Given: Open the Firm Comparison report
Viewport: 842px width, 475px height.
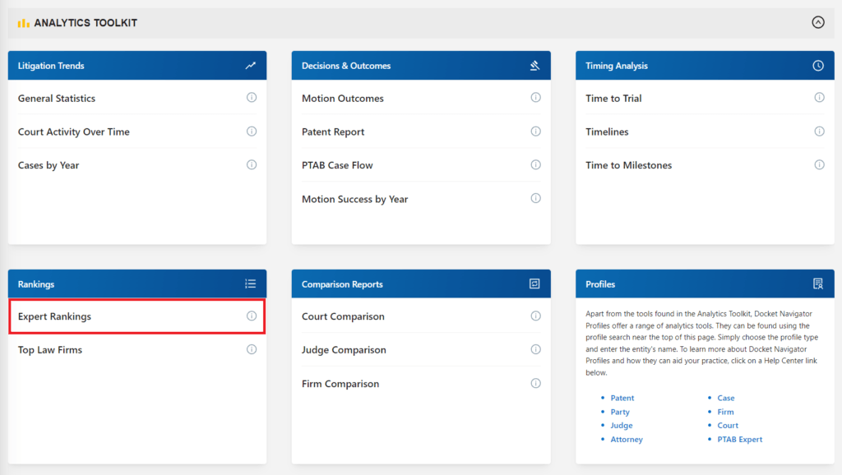Looking at the screenshot, I should coord(340,384).
